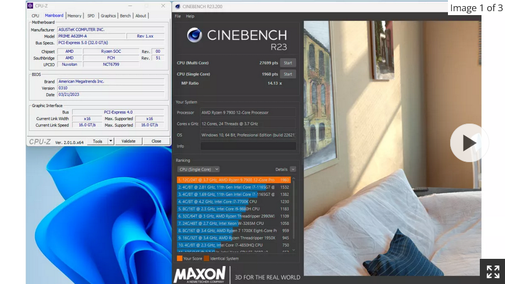Select the Ryzen 9 7900 ranking row
Image resolution: width=505 pixels, height=284 pixels.
click(x=234, y=180)
